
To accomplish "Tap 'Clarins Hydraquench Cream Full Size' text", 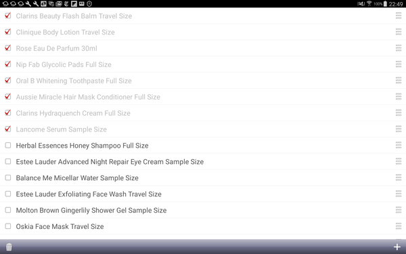I will coord(73,113).
